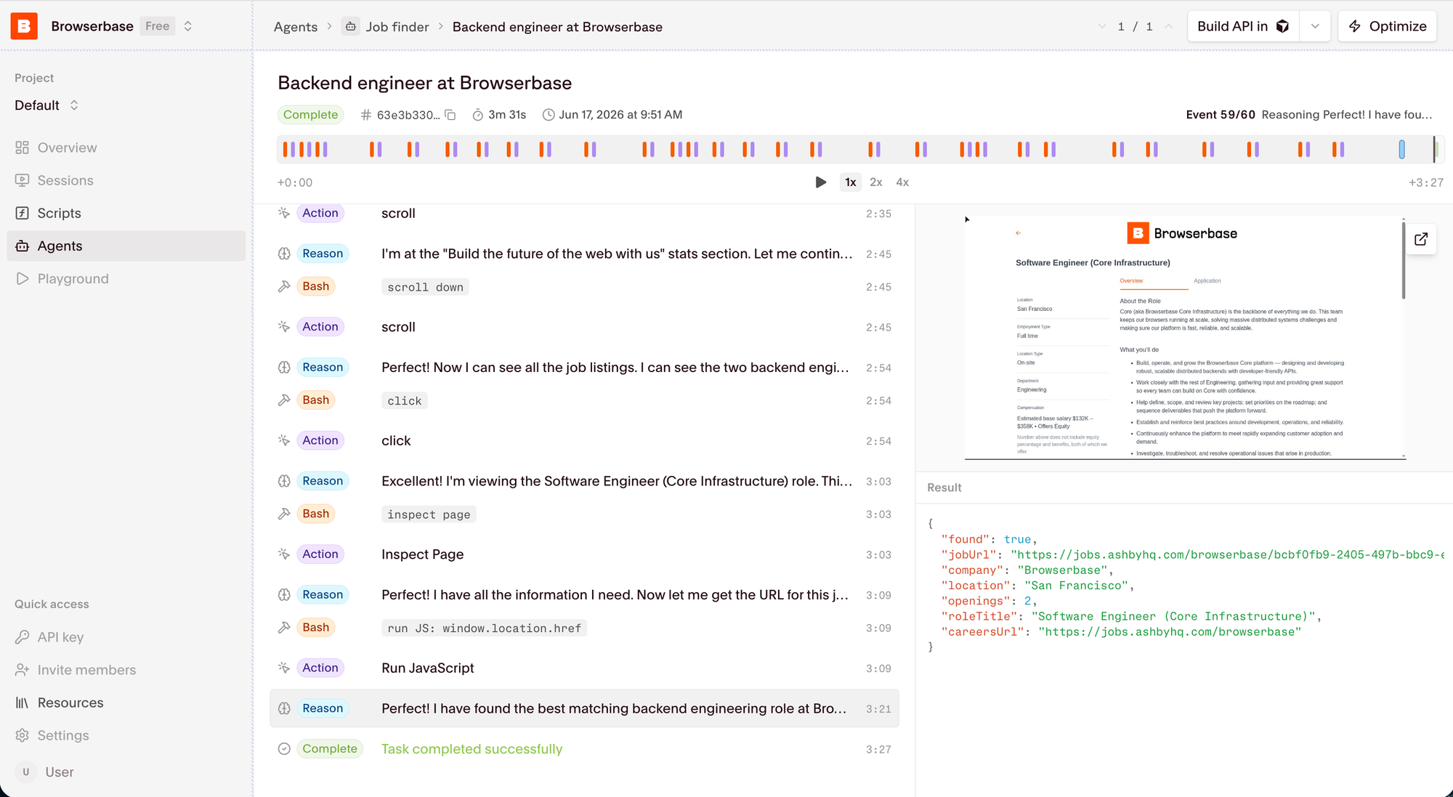Click the careersUrl value in Result JSON
This screenshot has width=1453, height=797.
click(x=1169, y=632)
